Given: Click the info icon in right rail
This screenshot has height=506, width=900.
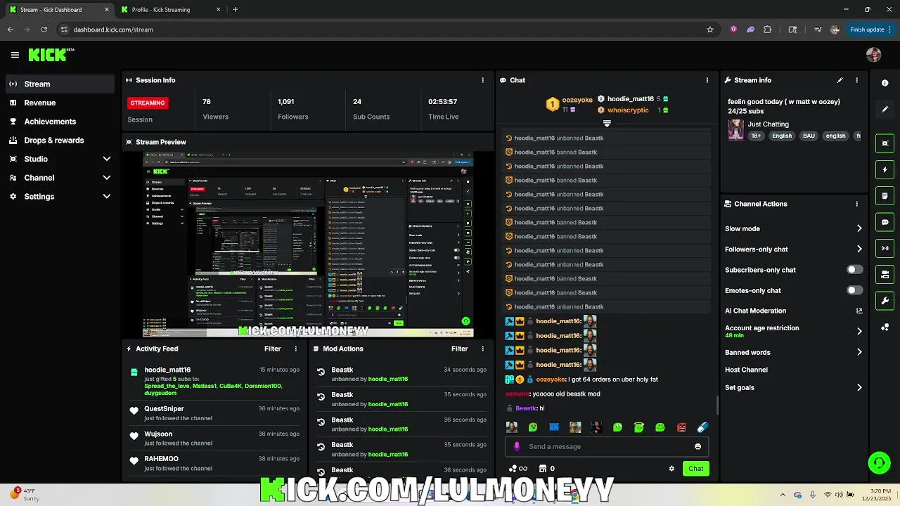Looking at the screenshot, I should [x=885, y=83].
